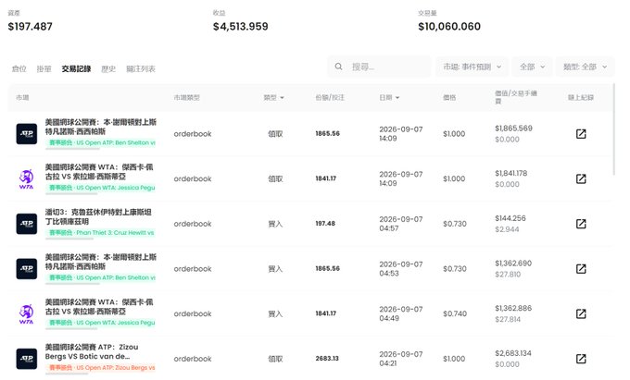Open on-chain record for $1,362.690 buy row
This screenshot has width=630, height=380.
[581, 269]
